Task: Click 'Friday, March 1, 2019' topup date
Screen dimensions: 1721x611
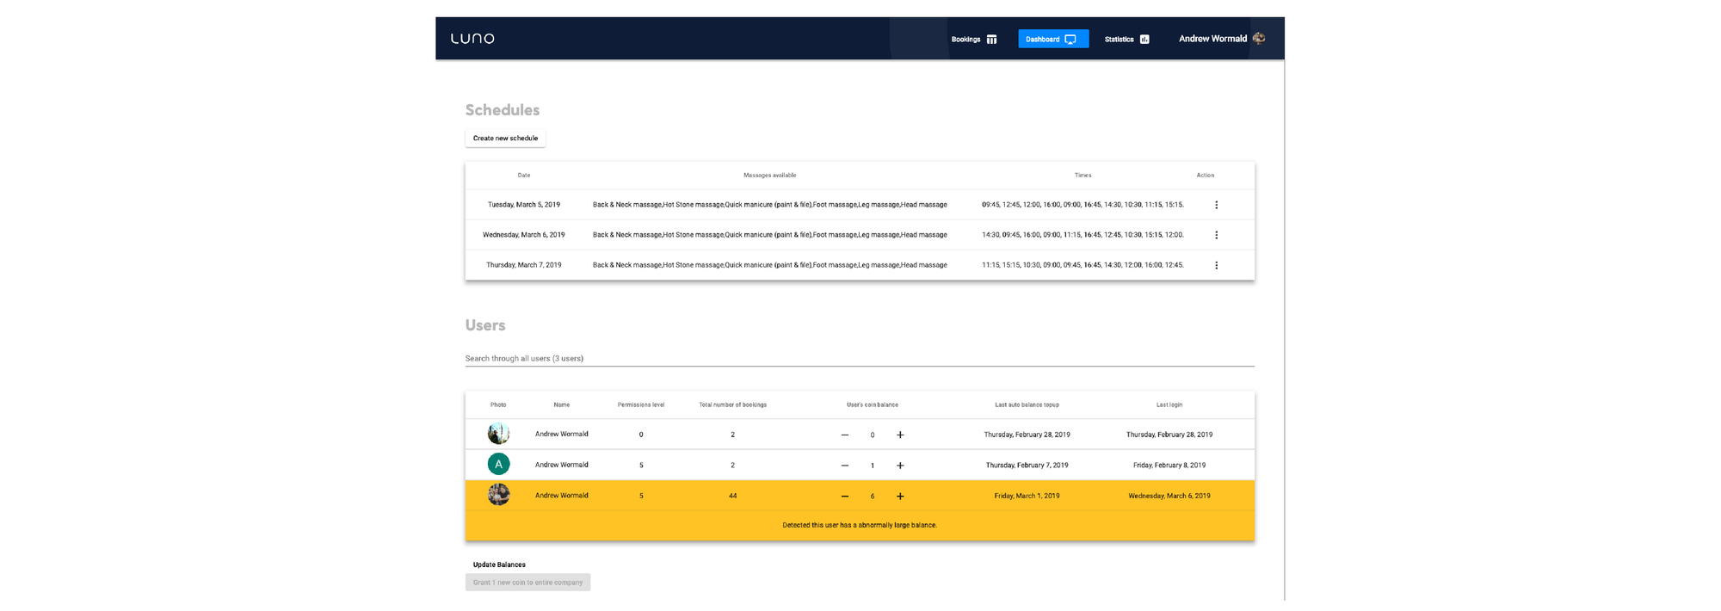Action: (1027, 496)
